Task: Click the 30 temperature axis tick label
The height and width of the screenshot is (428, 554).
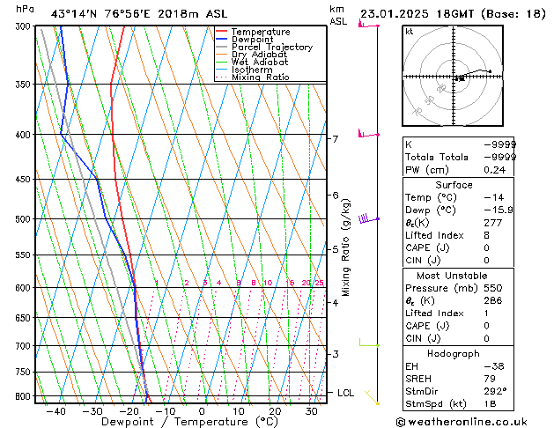Action: pos(311,411)
